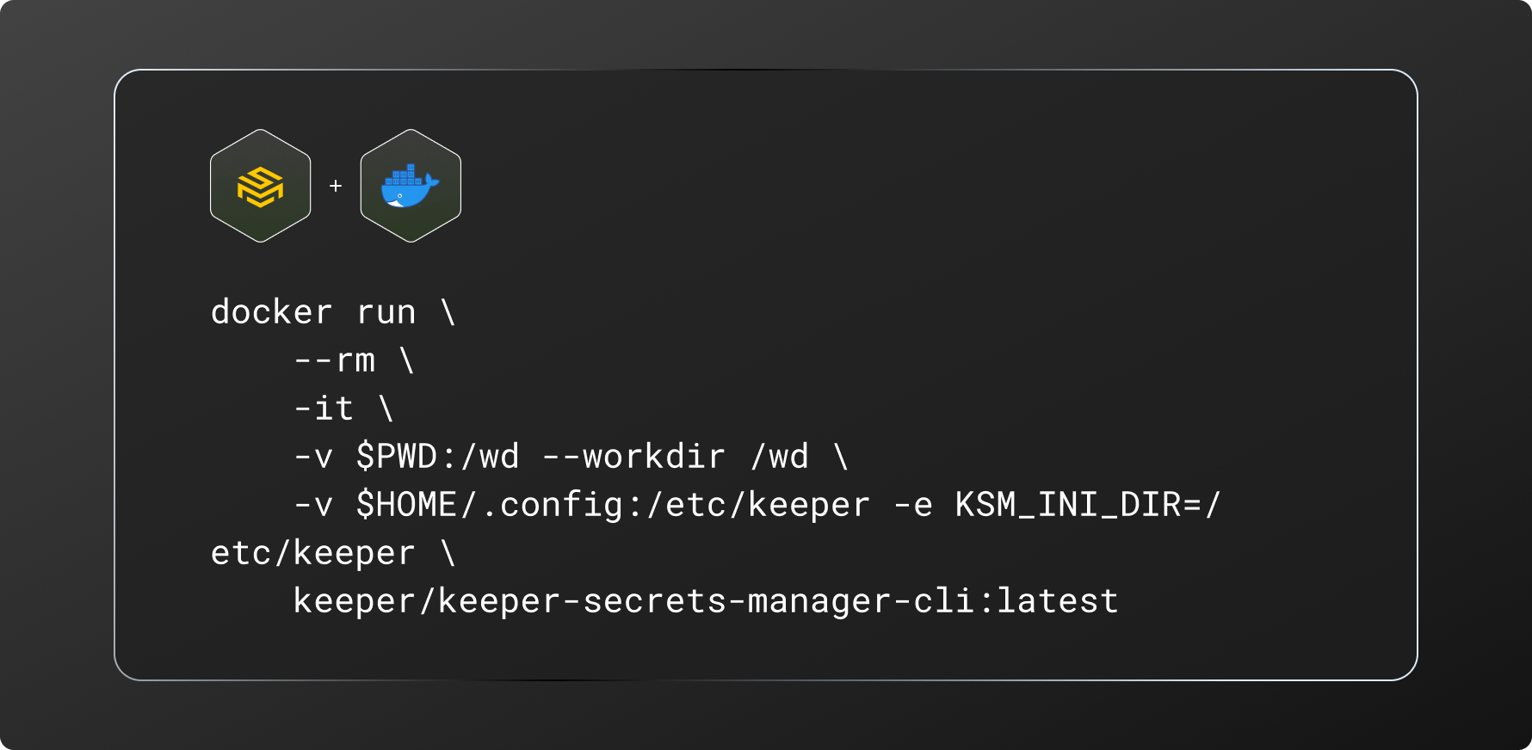Click the "--workdir" option
Viewport: 1532px width, 750px height.
[633, 457]
